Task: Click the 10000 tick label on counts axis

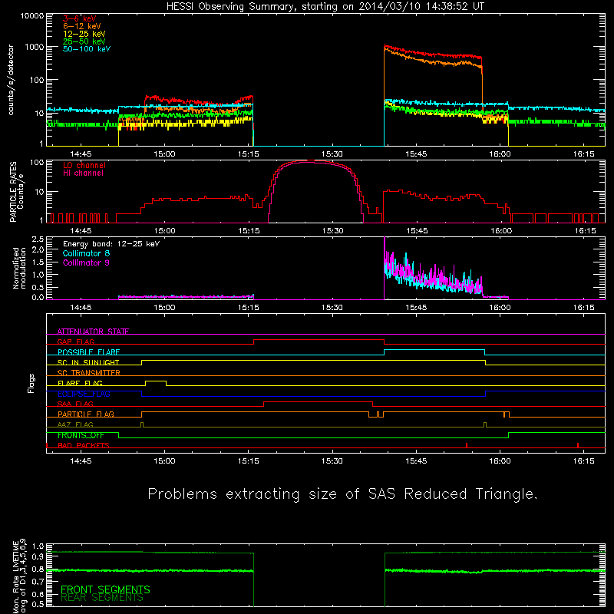Action: [32, 16]
